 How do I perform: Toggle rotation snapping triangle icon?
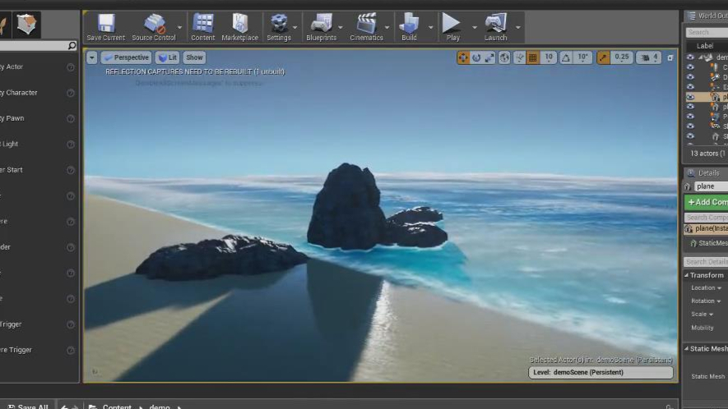click(565, 57)
